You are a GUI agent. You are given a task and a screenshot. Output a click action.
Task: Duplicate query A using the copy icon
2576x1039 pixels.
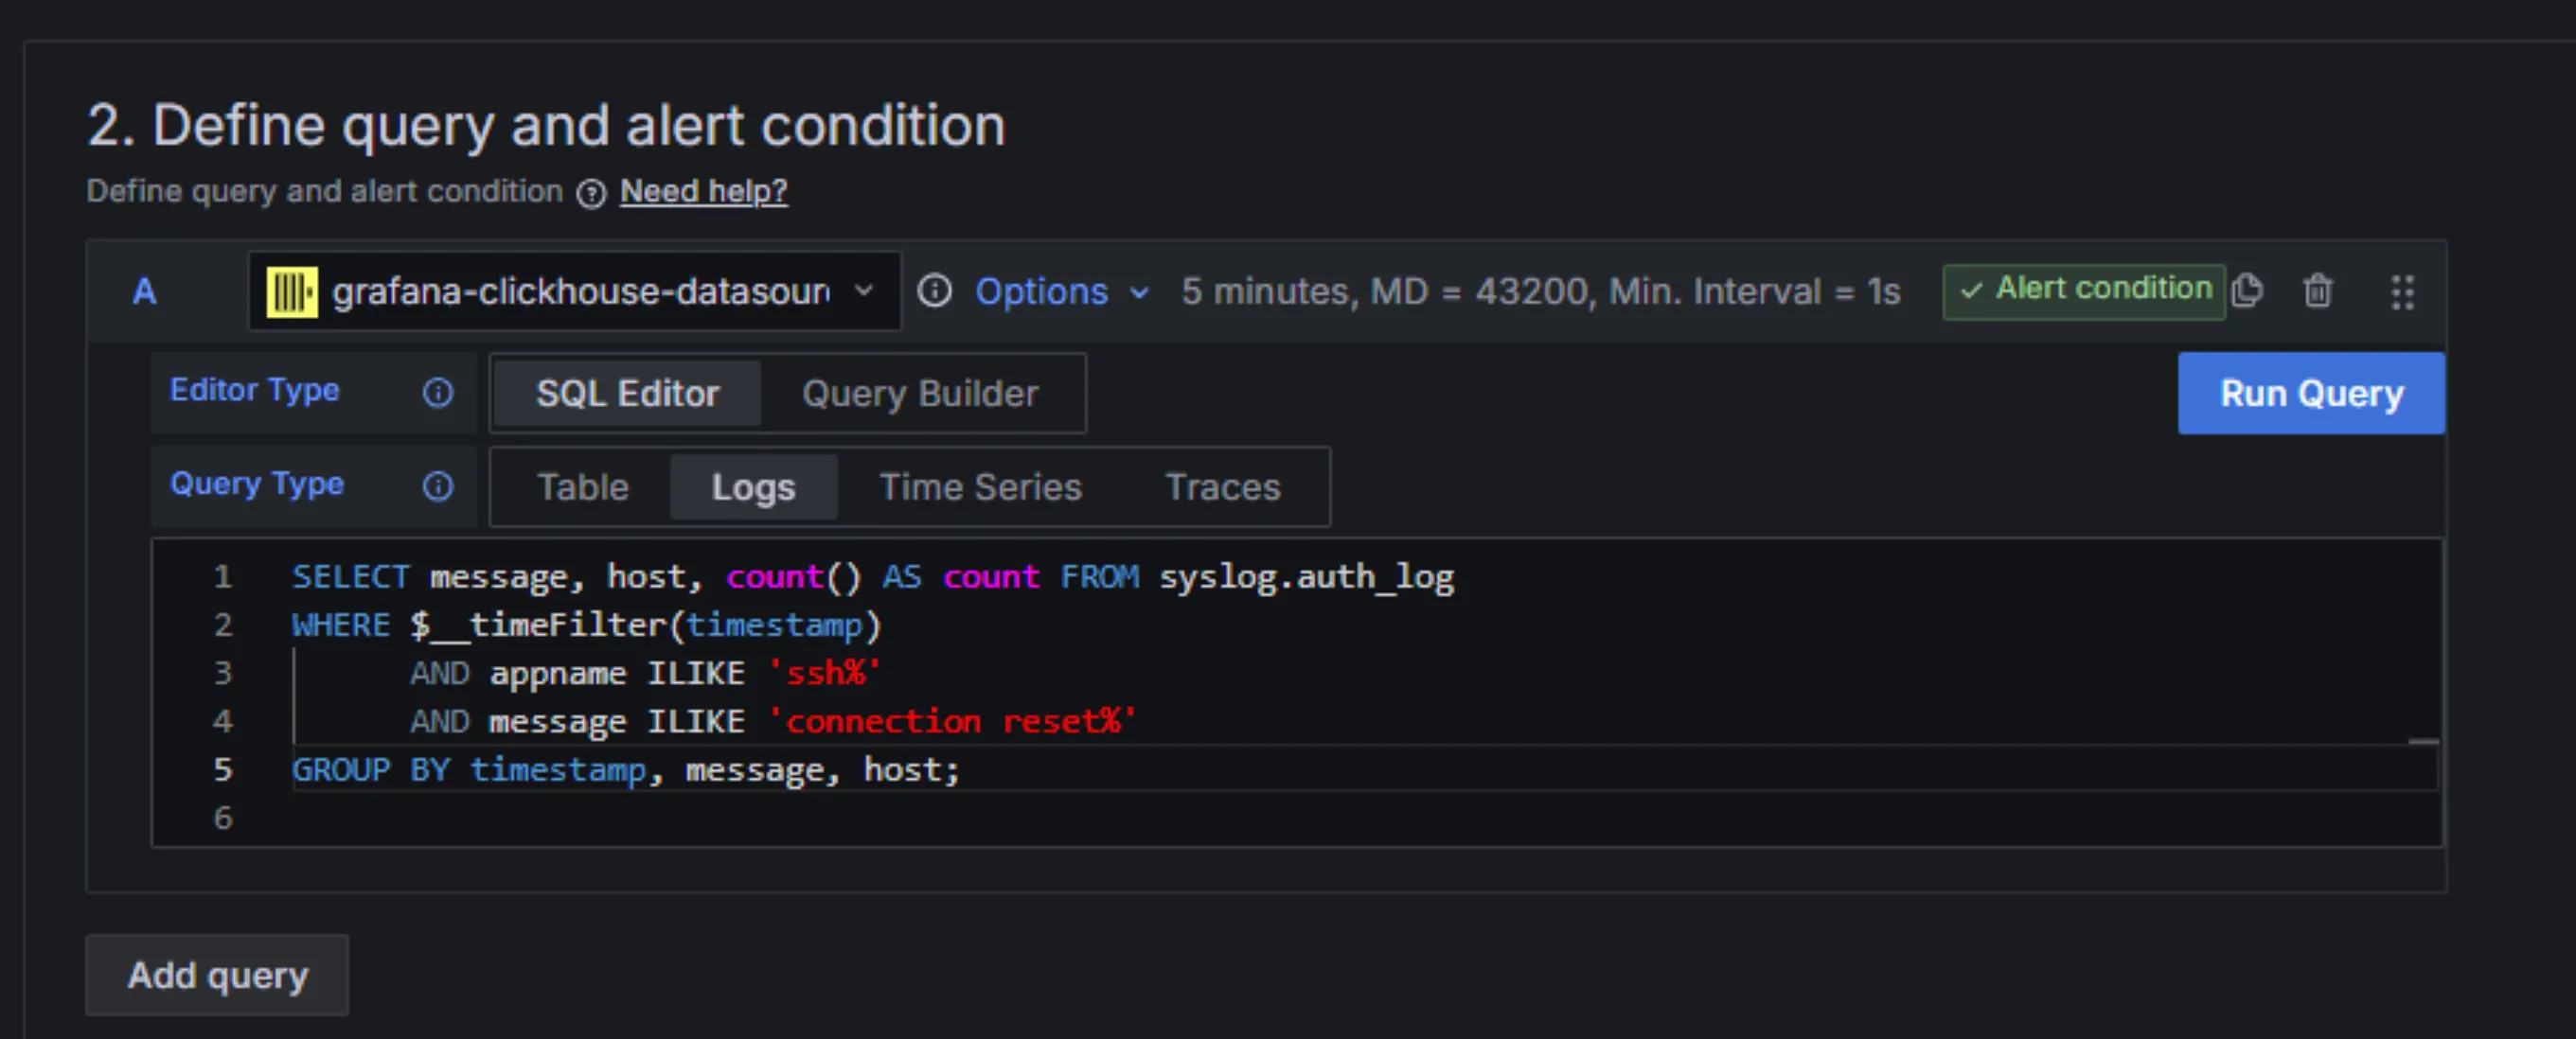coord(2248,290)
